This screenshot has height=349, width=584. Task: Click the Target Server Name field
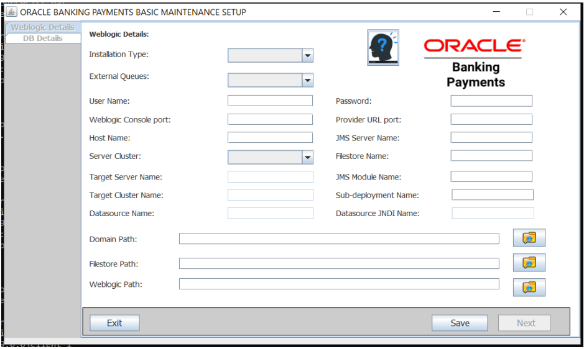click(x=271, y=176)
